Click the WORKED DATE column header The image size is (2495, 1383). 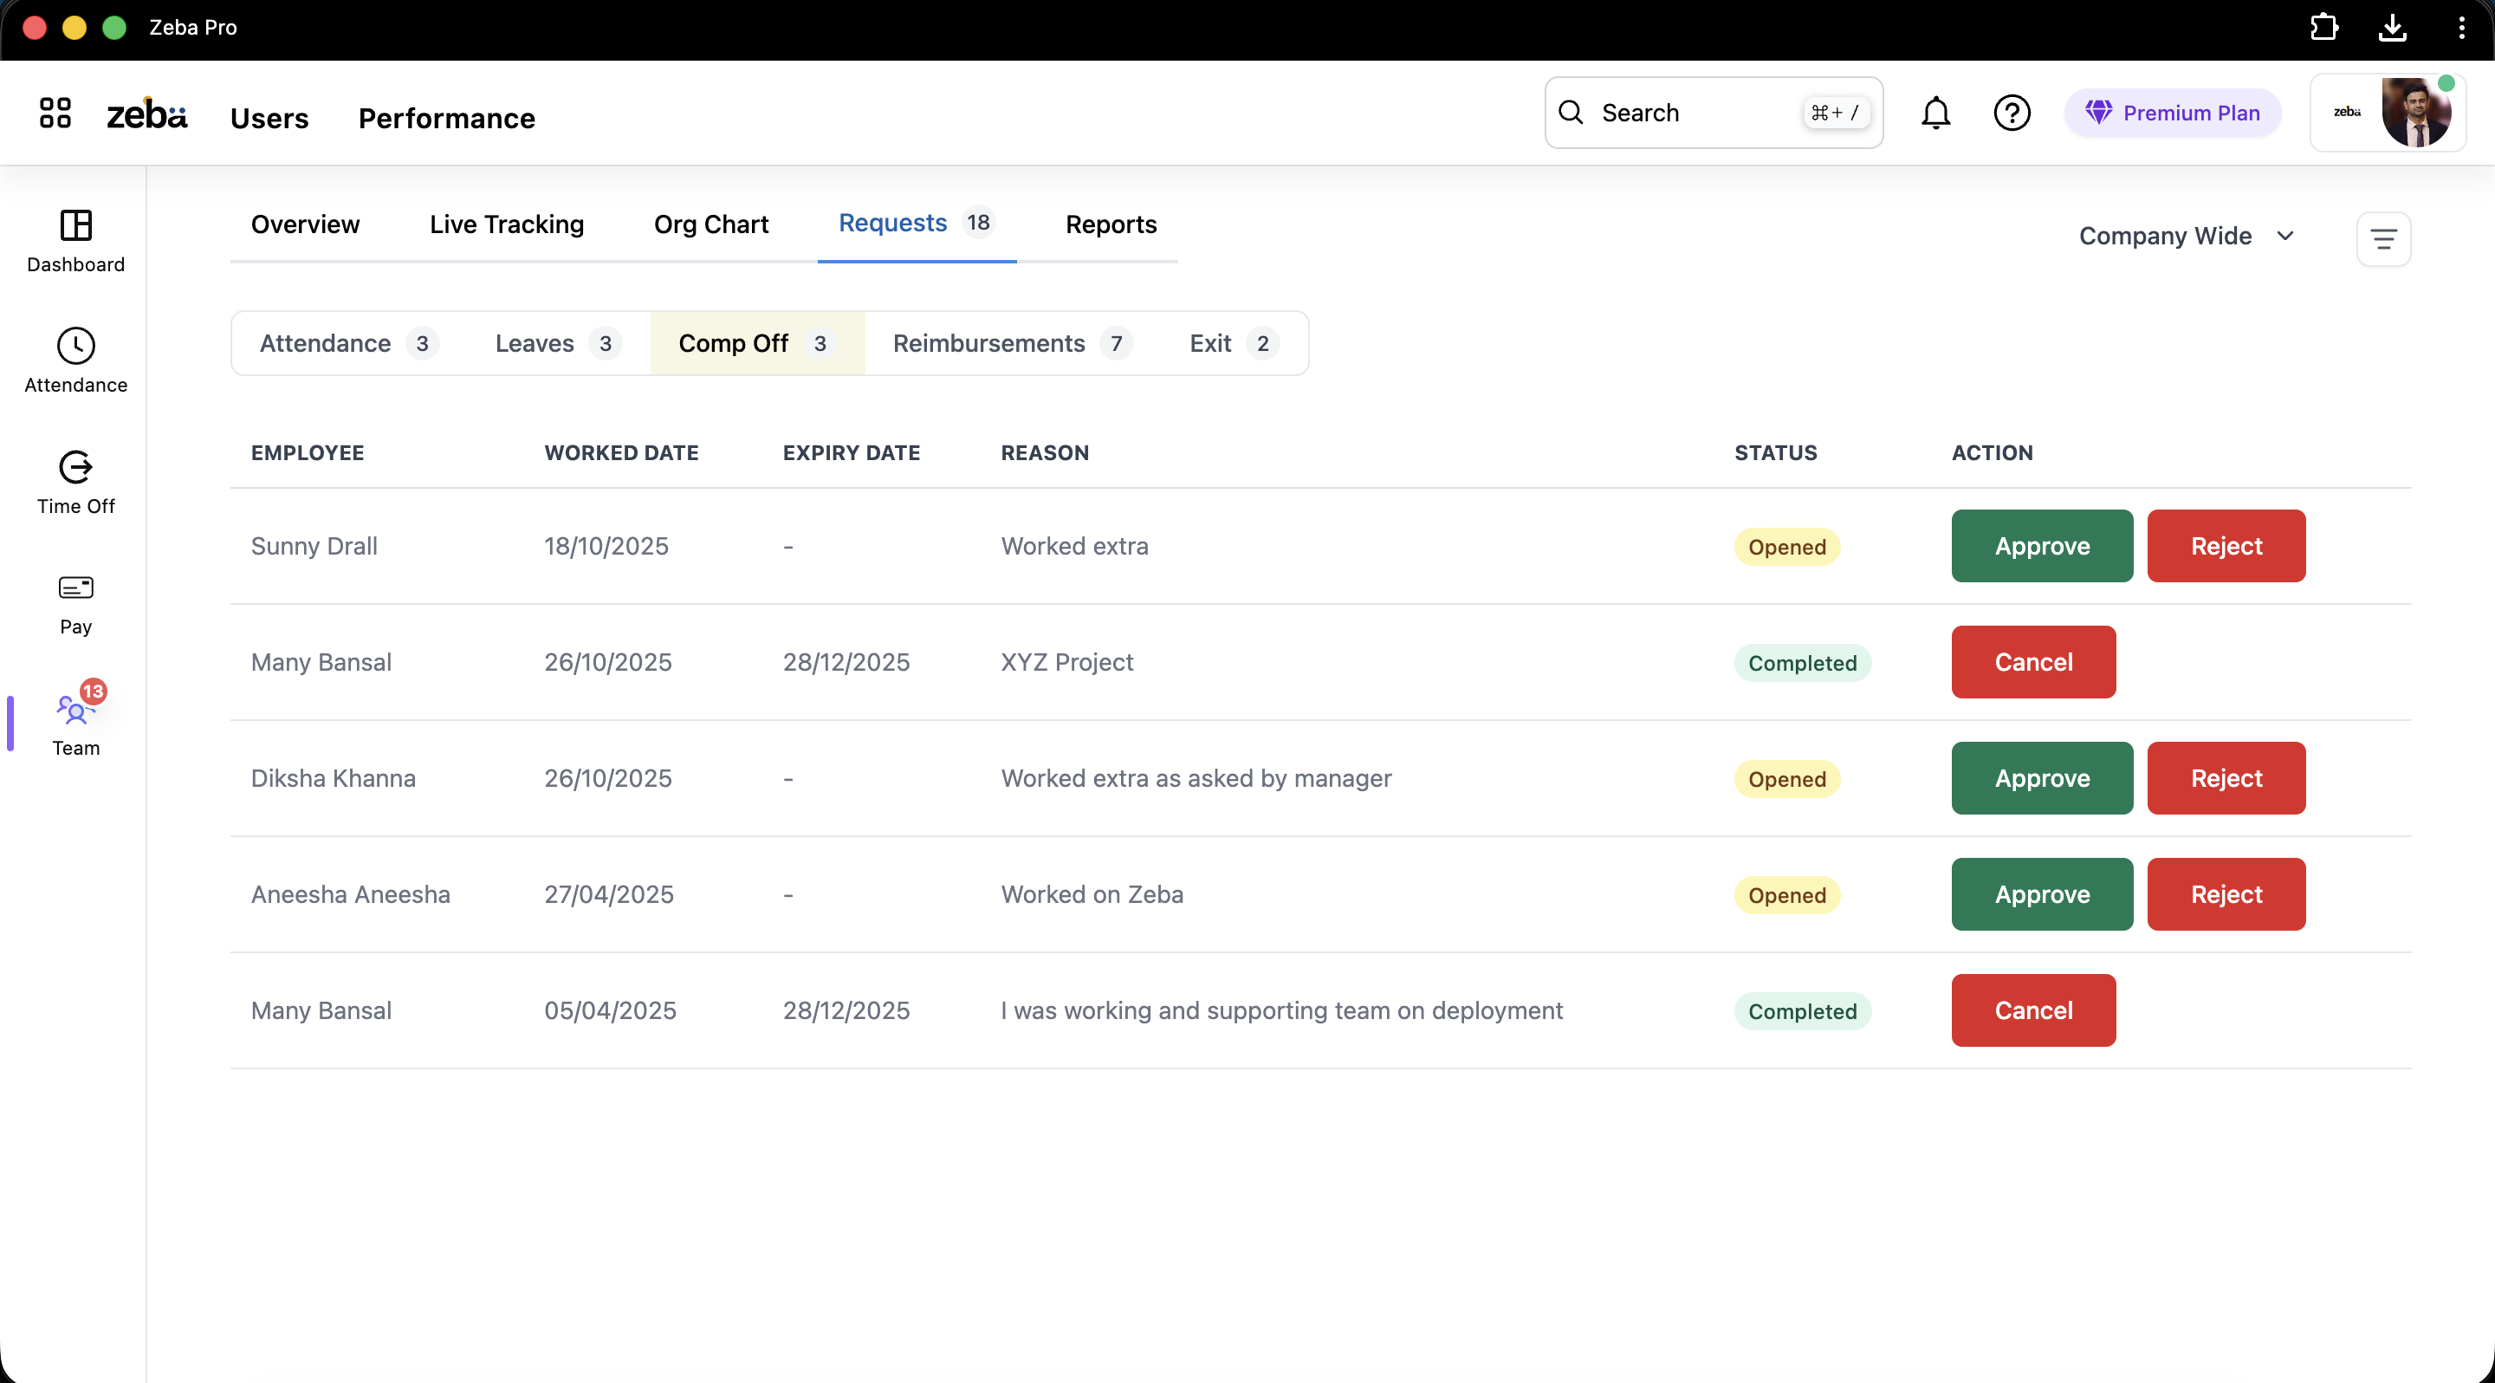621,453
